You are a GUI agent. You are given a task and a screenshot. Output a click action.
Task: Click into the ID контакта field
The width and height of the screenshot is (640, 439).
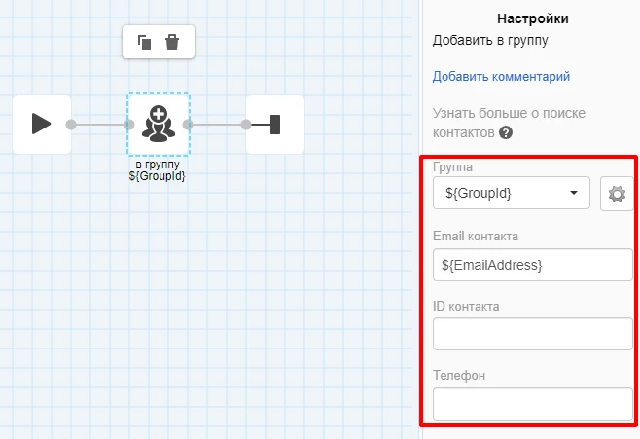coord(532,334)
